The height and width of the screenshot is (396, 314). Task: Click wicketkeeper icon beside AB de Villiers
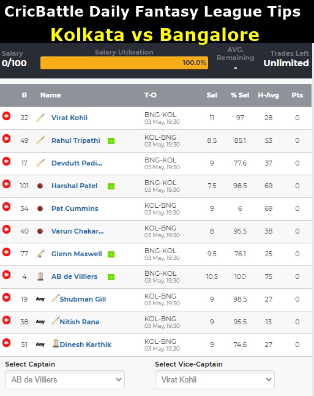click(40, 276)
